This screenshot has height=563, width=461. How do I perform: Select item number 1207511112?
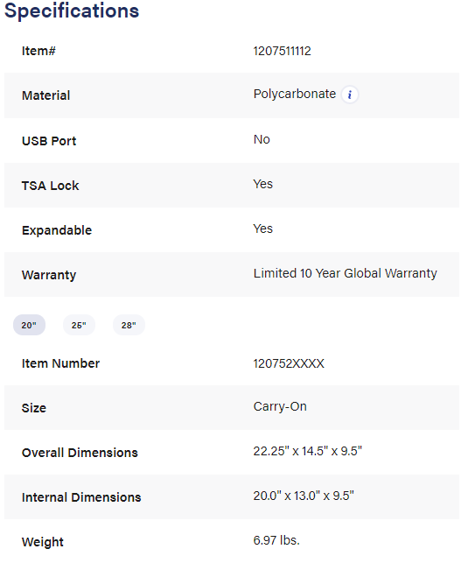coord(282,51)
